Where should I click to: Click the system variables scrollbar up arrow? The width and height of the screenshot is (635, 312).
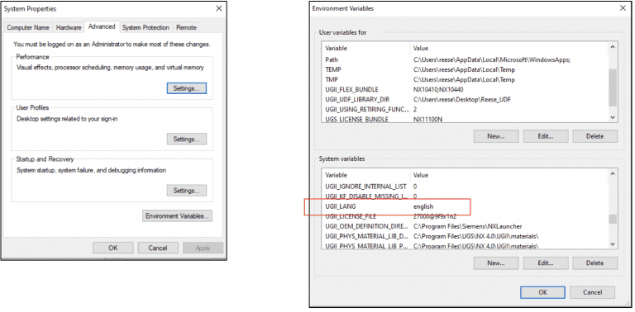point(613,174)
